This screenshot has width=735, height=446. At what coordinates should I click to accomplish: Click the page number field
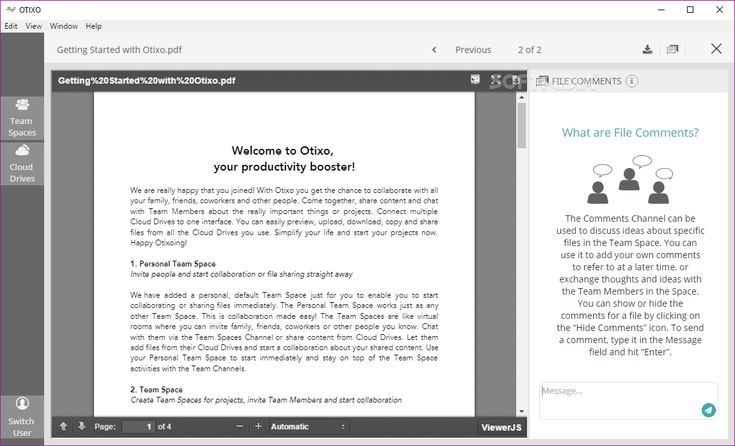pyautogui.click(x=138, y=426)
